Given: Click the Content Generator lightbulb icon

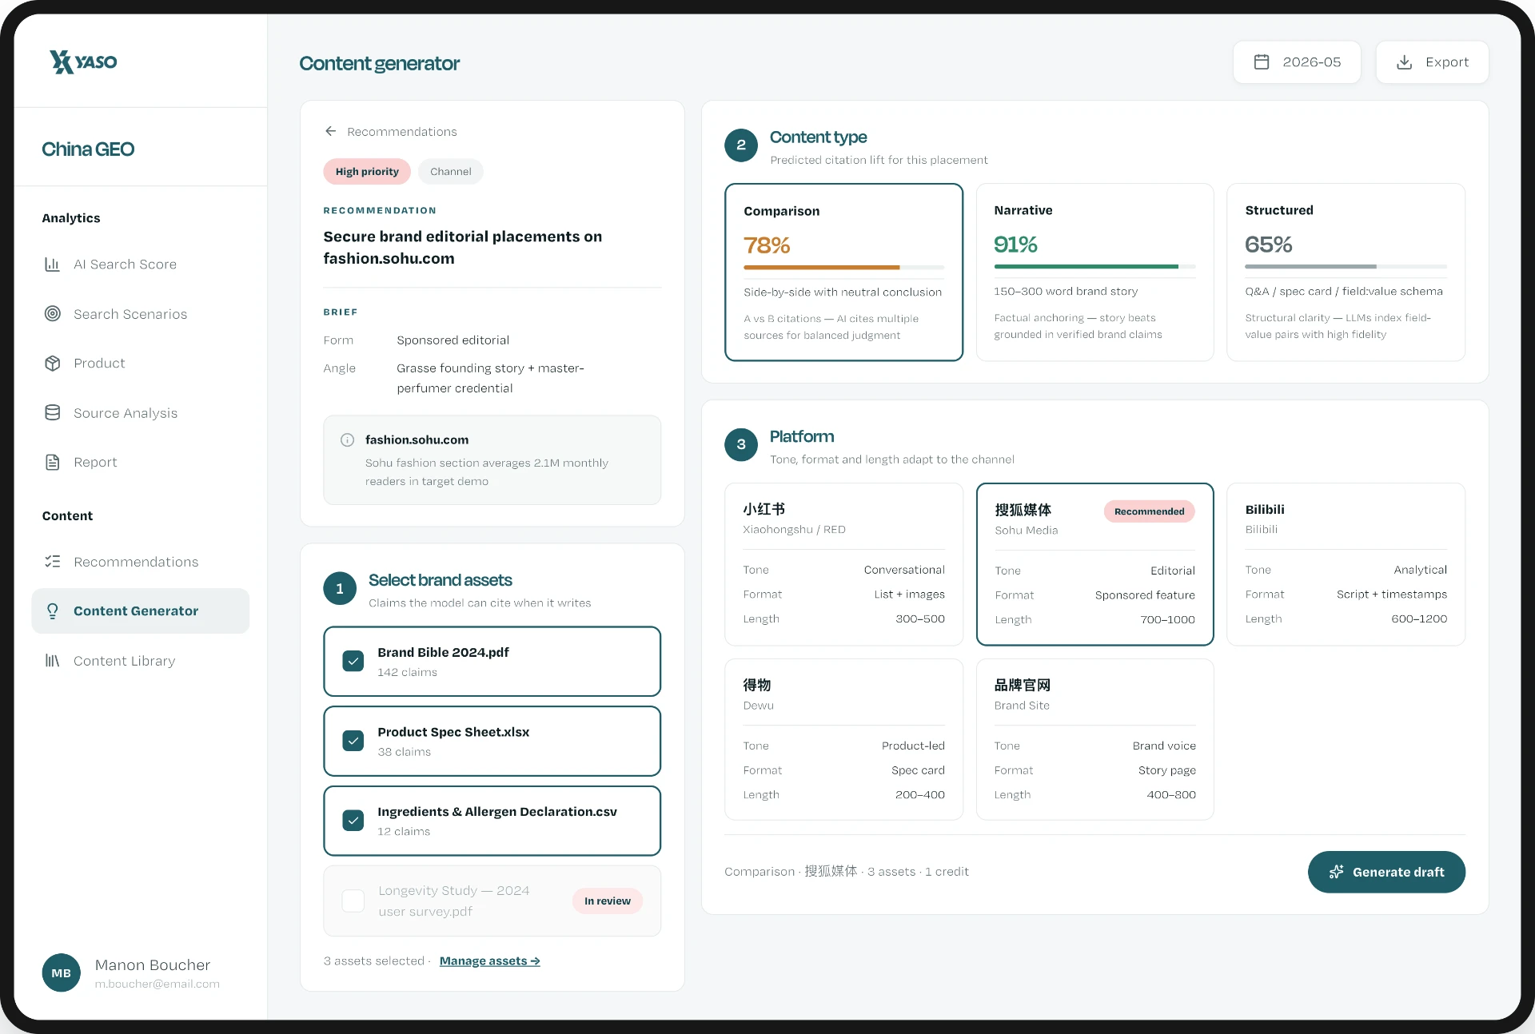Looking at the screenshot, I should pos(53,611).
